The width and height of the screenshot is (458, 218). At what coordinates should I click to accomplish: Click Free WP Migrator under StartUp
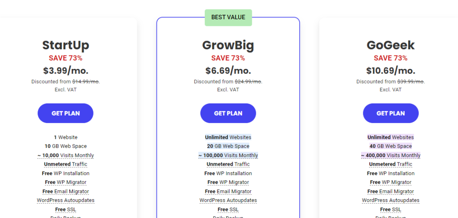(66, 182)
